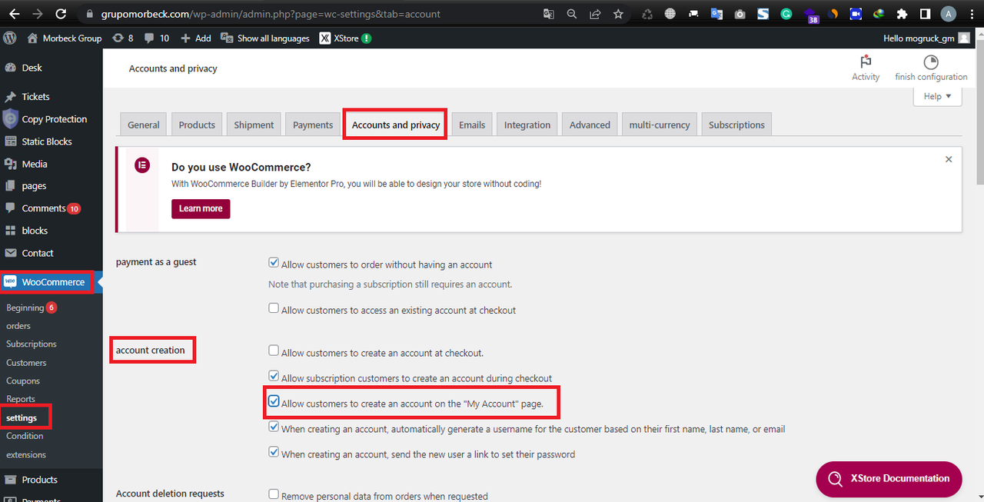Bookmark this page with star icon
The height and width of the screenshot is (502, 984).
[x=618, y=14]
